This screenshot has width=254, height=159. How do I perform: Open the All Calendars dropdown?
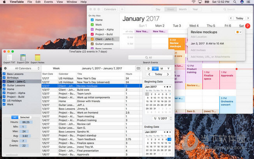pos(24,69)
